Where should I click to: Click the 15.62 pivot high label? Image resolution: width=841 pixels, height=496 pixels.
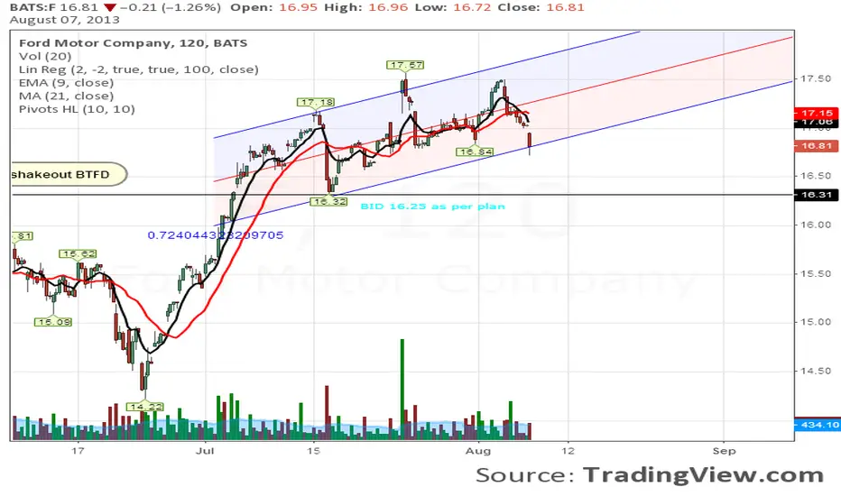coord(79,254)
